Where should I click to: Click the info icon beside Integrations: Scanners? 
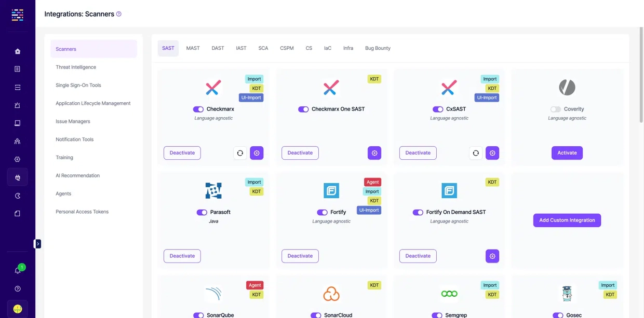point(119,14)
